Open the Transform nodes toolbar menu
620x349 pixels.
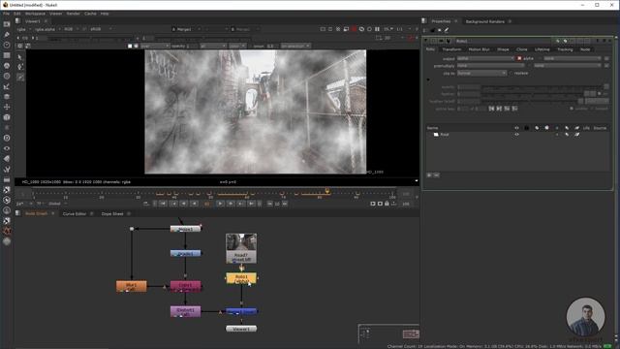point(7,107)
